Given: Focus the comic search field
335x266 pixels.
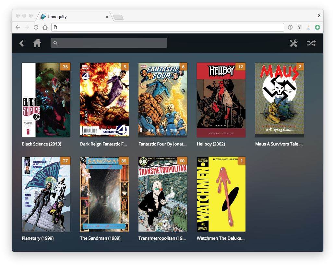Looking at the screenshot, I should [109, 43].
